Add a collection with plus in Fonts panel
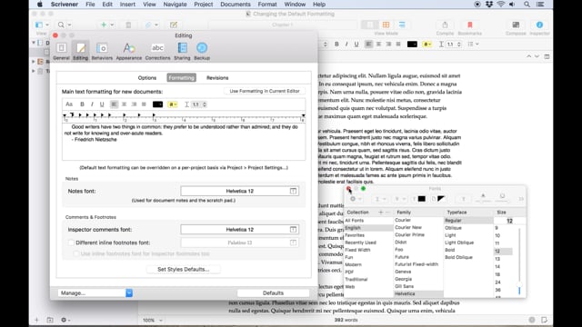This screenshot has width=582, height=327. [380, 213]
